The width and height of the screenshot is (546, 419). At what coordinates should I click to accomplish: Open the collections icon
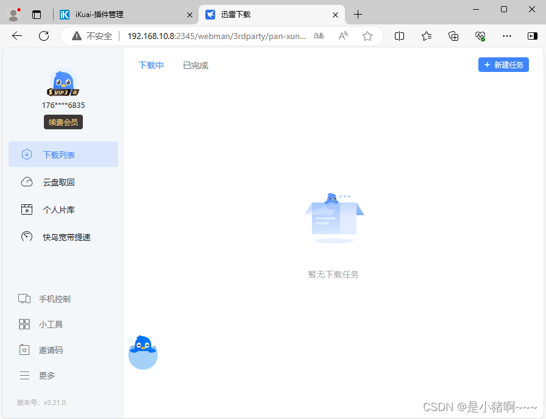453,36
